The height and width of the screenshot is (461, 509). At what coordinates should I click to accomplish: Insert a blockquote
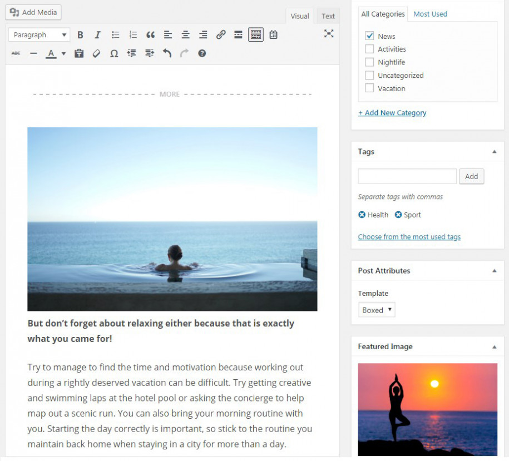click(x=150, y=34)
